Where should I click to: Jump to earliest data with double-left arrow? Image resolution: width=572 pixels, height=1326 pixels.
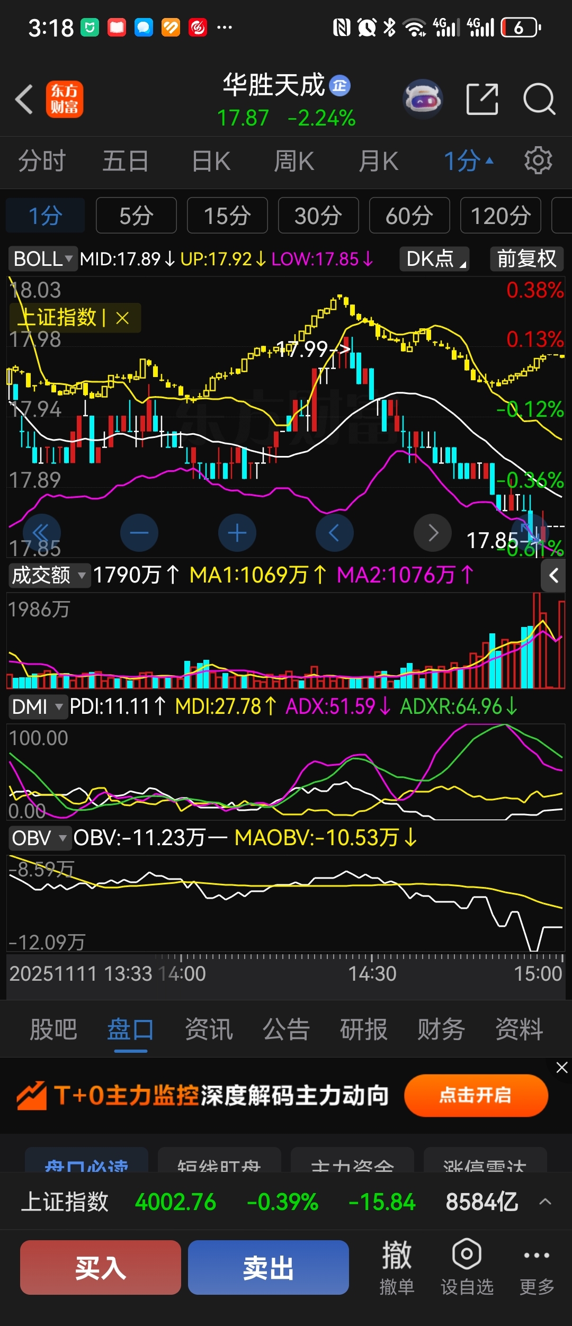point(41,533)
